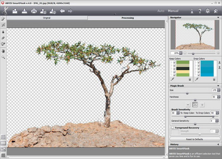Uncheck the tan Keep Colors checkbox

click(174, 66)
